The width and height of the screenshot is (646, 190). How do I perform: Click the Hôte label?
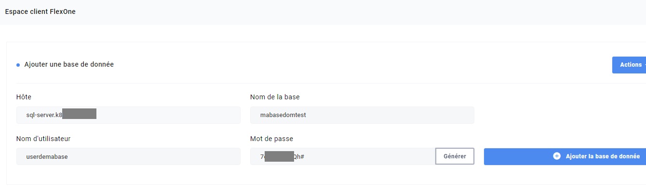24,97
